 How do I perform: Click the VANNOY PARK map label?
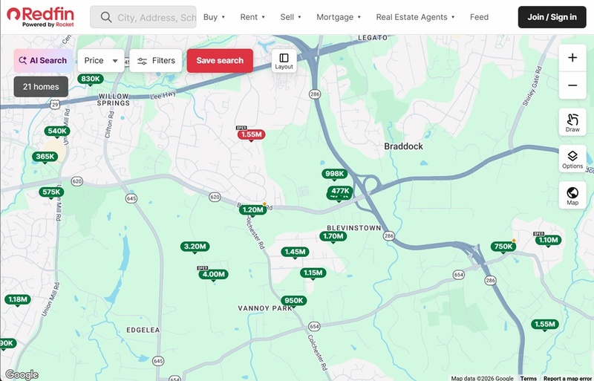(265, 308)
